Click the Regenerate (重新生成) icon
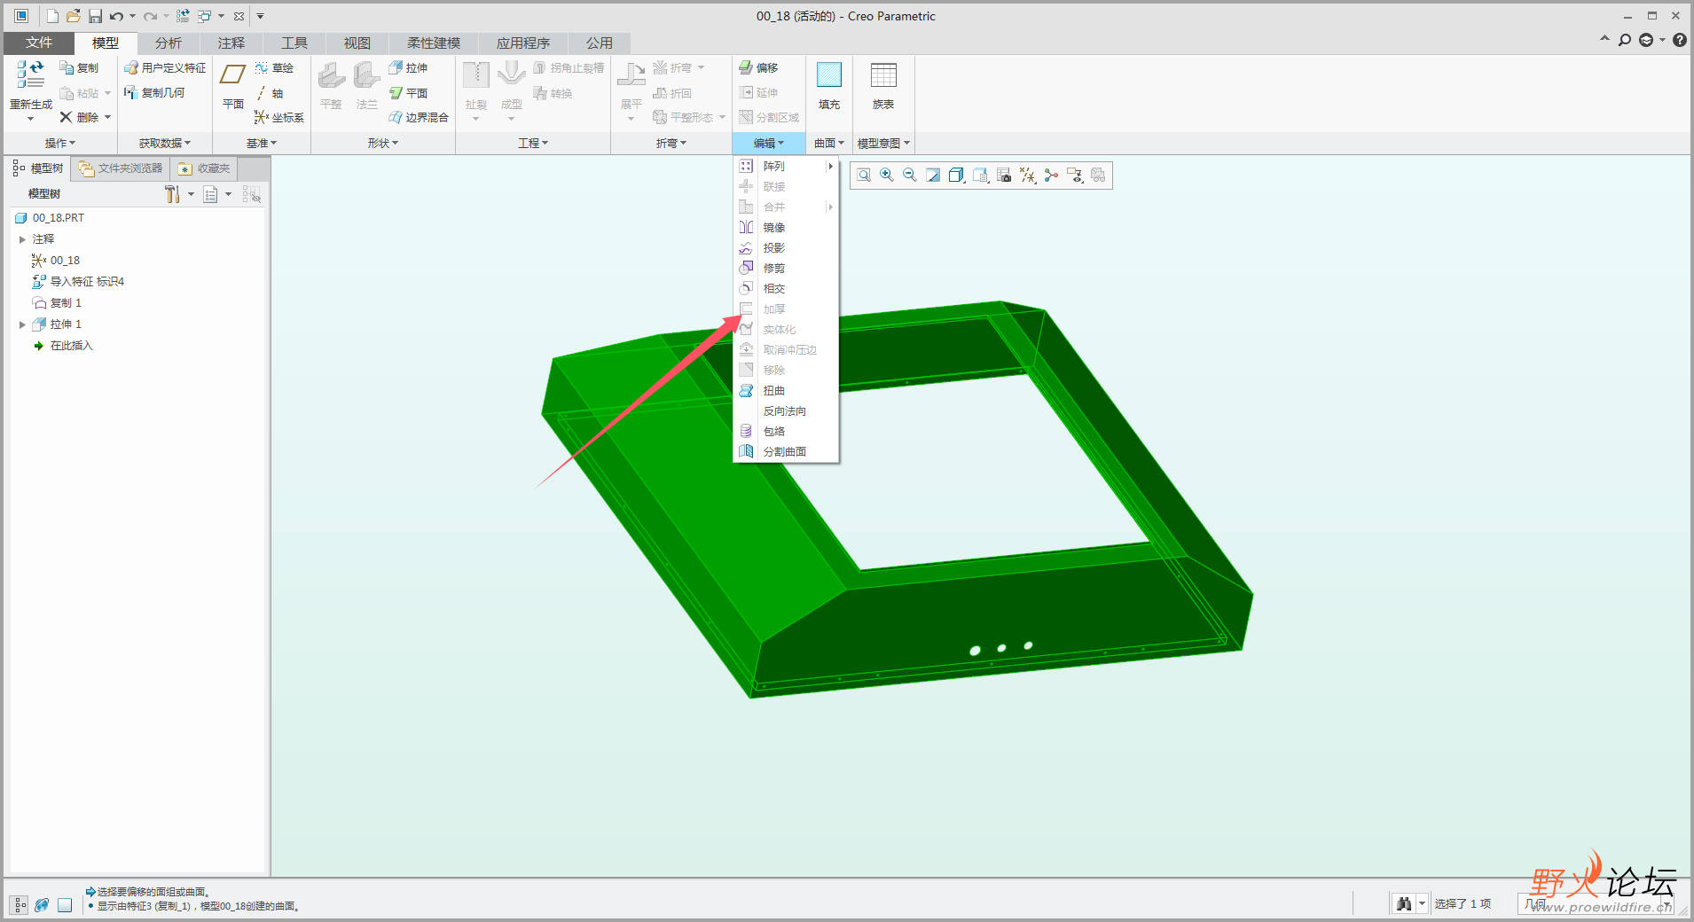 30,76
